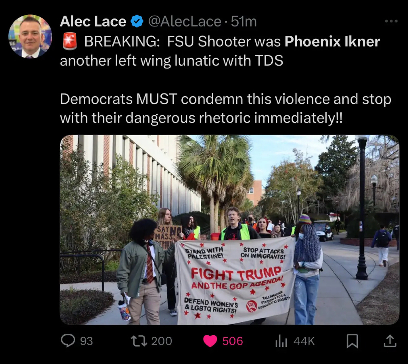
Task: Click the blue verified checkmark badge
Action: click(137, 21)
